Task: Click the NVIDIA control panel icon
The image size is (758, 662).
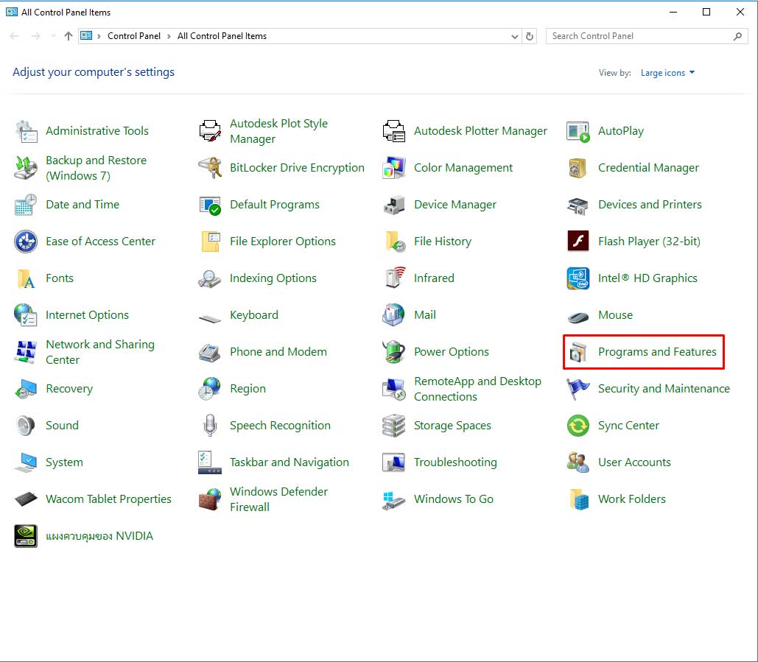Action: tap(26, 536)
